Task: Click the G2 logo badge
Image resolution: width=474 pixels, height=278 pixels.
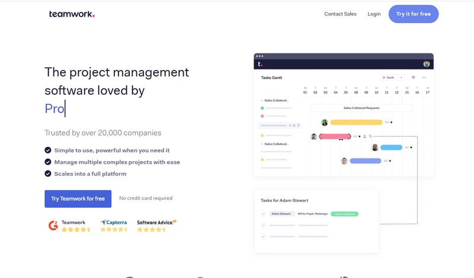Action: click(53, 225)
